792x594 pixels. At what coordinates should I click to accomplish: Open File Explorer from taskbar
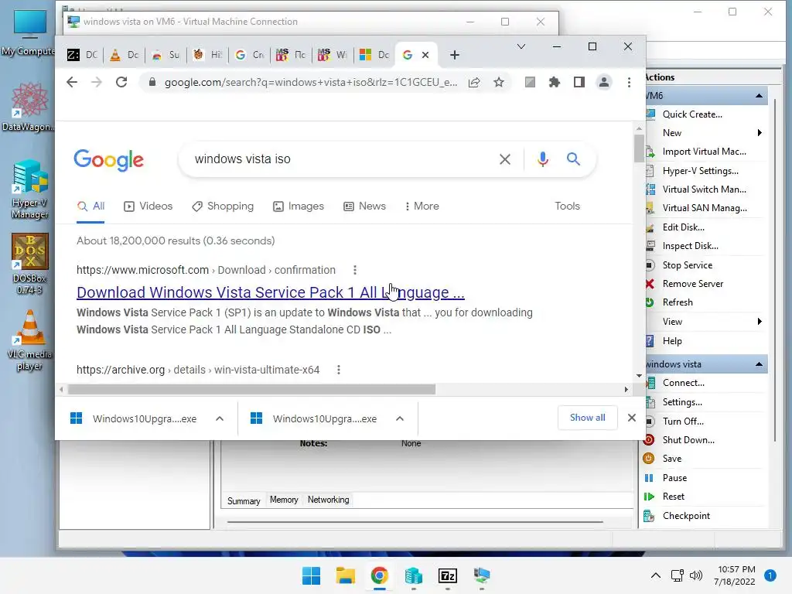(x=346, y=575)
